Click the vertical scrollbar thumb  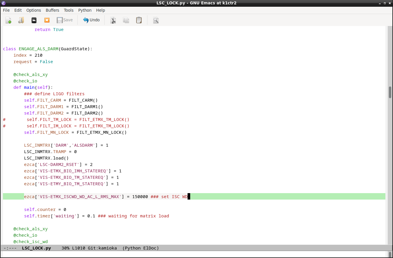click(390, 92)
